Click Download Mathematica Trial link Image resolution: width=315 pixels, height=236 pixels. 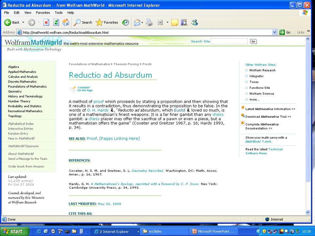click(268, 117)
